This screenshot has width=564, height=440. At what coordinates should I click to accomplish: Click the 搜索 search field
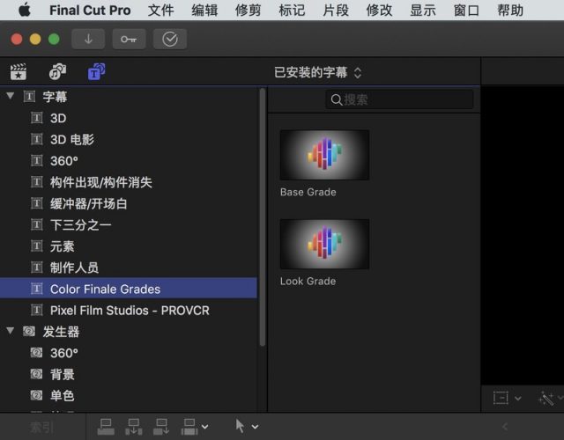click(x=399, y=99)
